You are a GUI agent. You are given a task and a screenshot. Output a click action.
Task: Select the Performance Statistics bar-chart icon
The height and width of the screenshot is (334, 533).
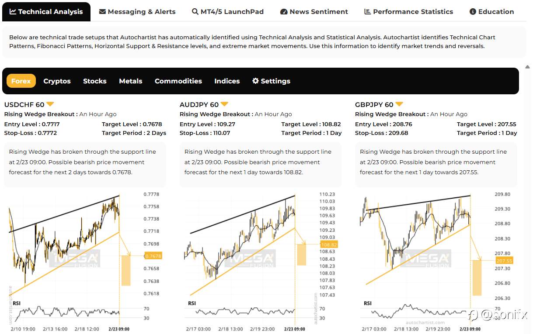click(366, 12)
